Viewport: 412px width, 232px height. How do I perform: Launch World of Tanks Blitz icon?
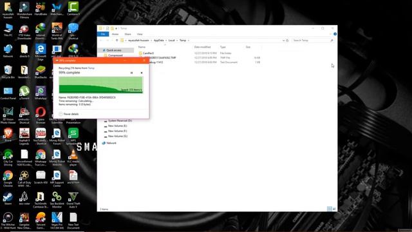coord(57,32)
